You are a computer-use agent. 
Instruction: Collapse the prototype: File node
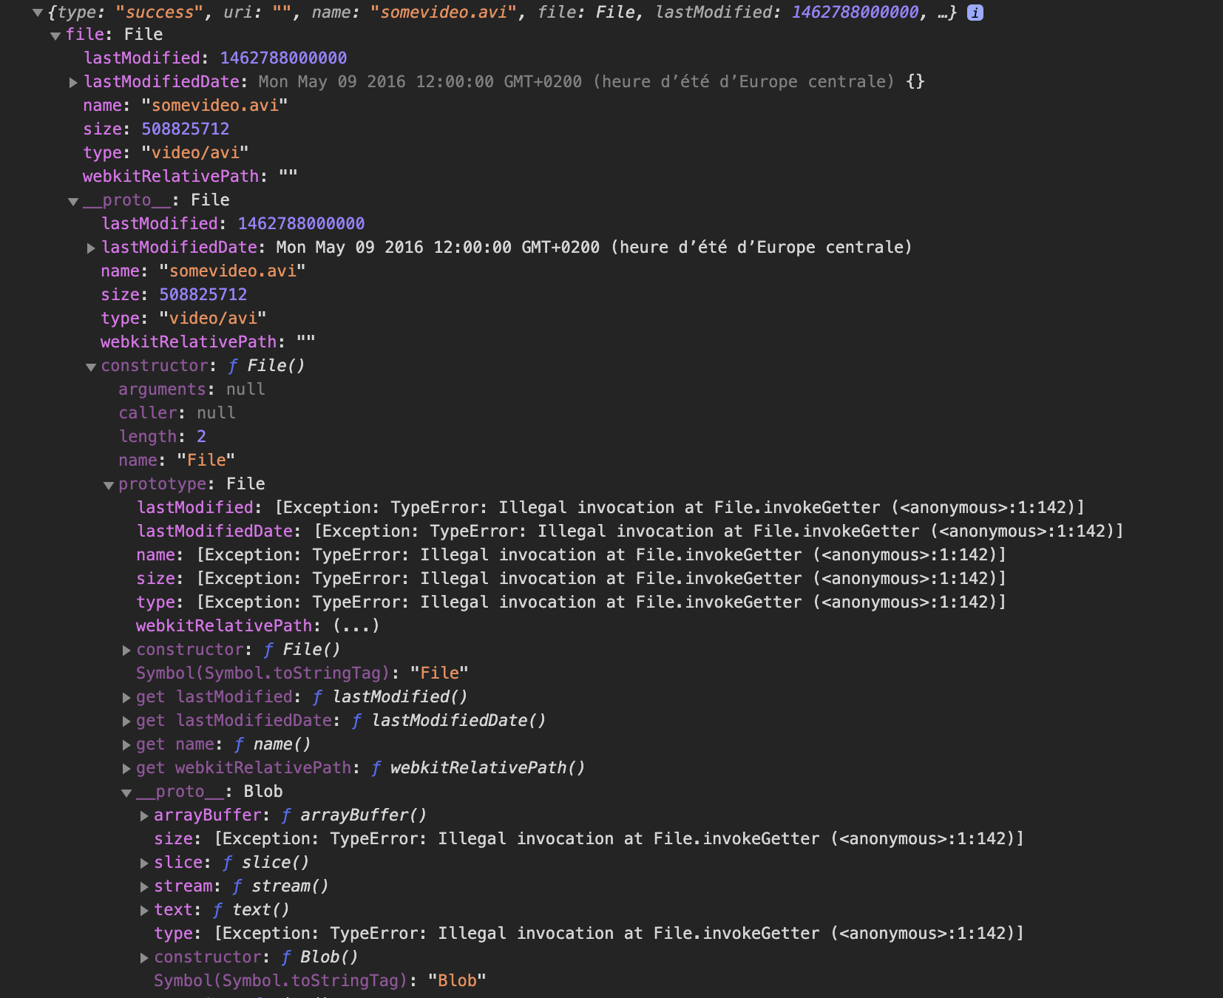(109, 483)
